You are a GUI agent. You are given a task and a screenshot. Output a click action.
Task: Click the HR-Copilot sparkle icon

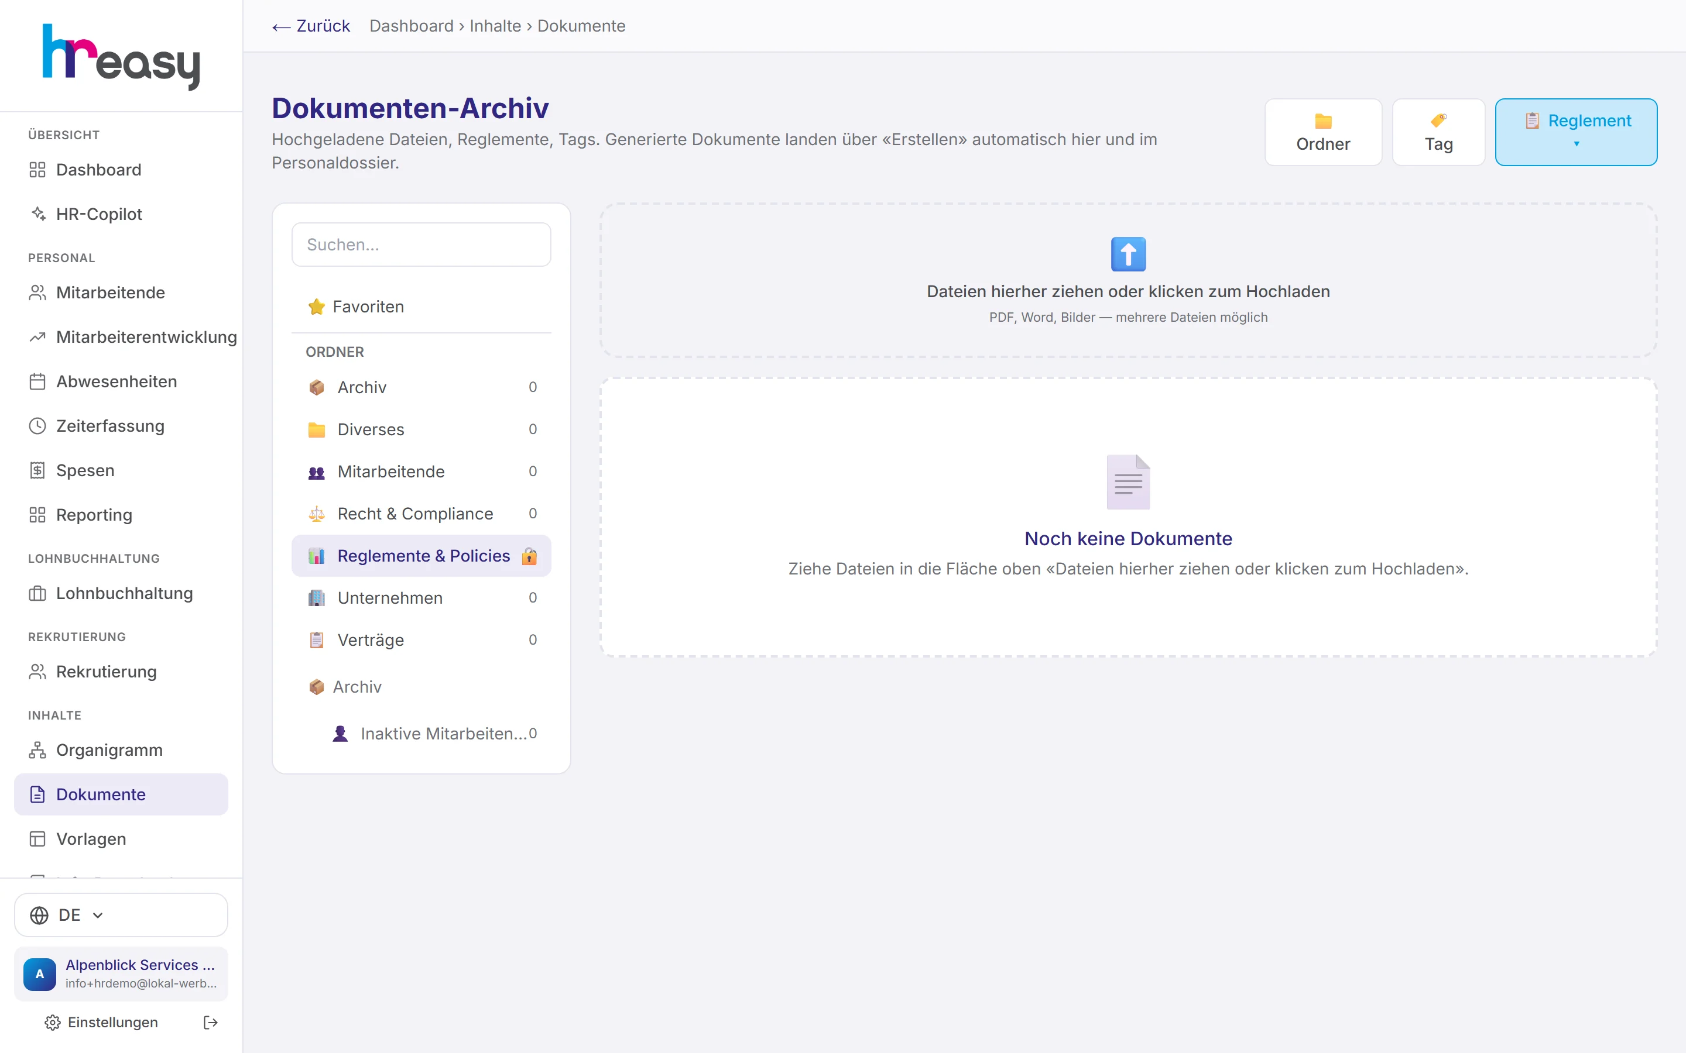click(37, 214)
